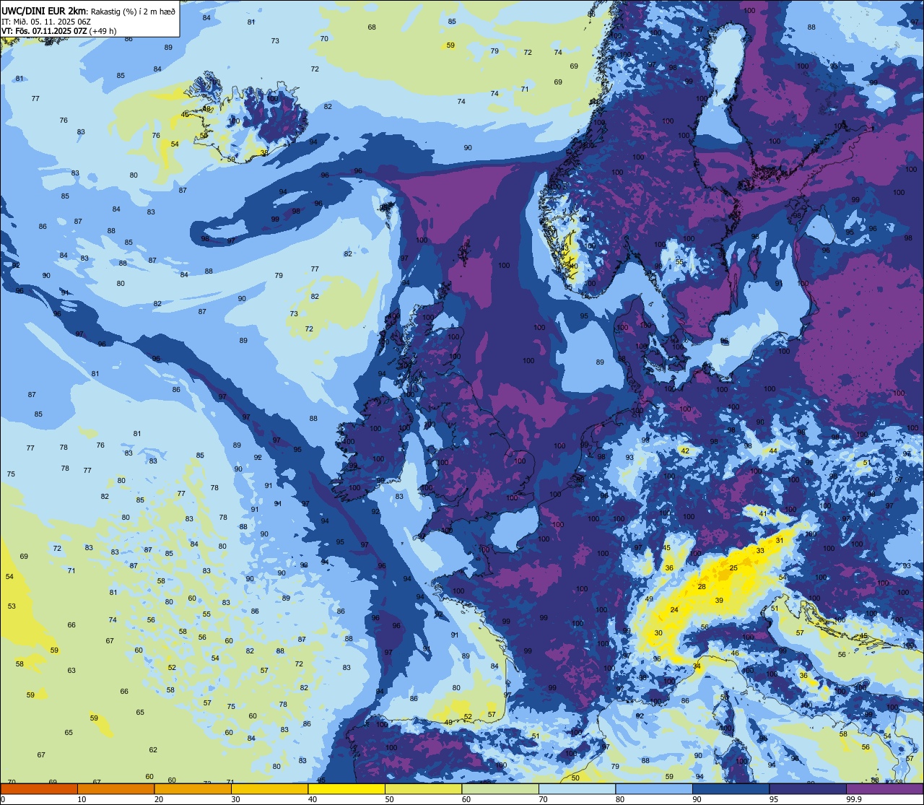Click the humidity value 39 on the map
Image resolution: width=924 pixels, height=805 pixels.
719,601
